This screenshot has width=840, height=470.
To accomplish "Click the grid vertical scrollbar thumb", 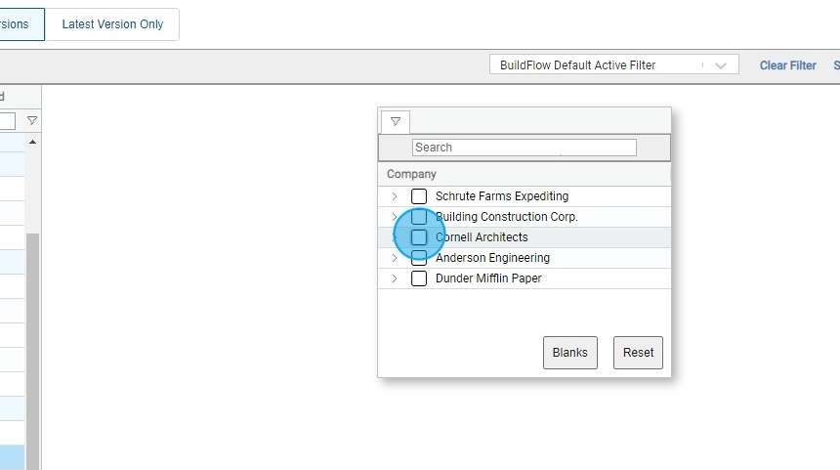I will coord(32,342).
